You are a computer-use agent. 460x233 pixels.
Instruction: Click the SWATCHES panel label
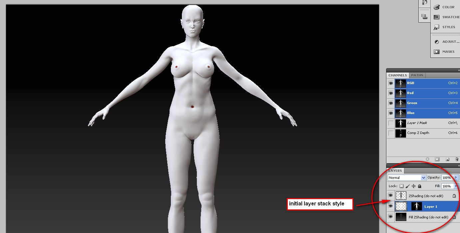click(x=451, y=17)
